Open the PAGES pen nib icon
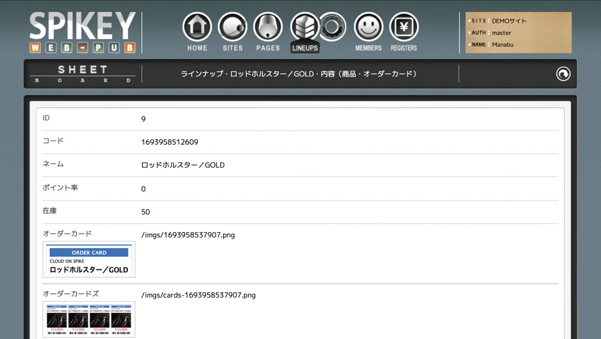The image size is (601, 339). tap(268, 27)
